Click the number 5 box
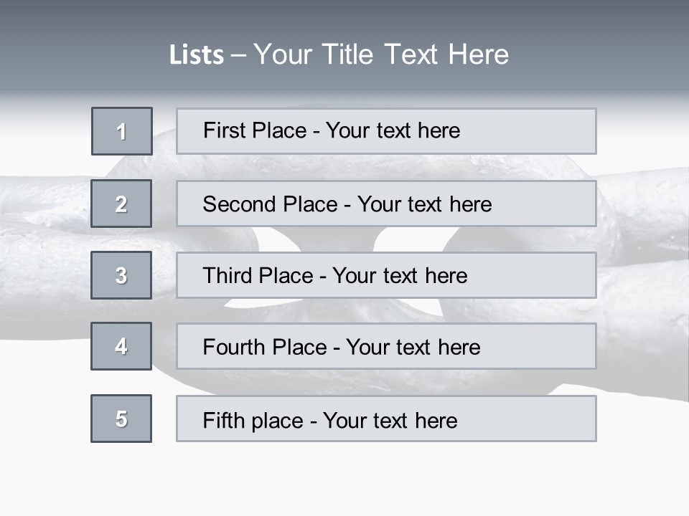Image resolution: width=689 pixels, height=516 pixels. [121, 419]
